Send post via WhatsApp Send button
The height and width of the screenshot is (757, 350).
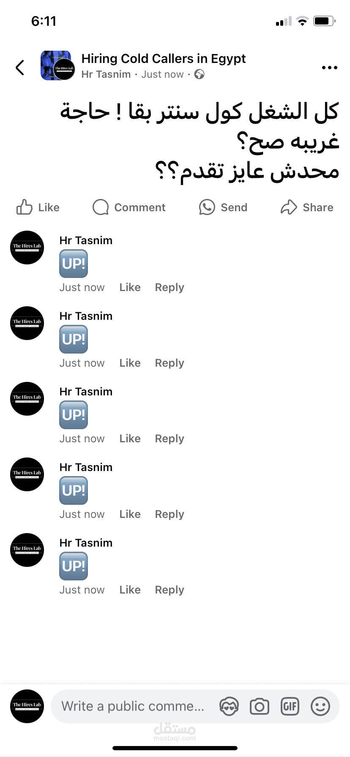pyautogui.click(x=223, y=207)
